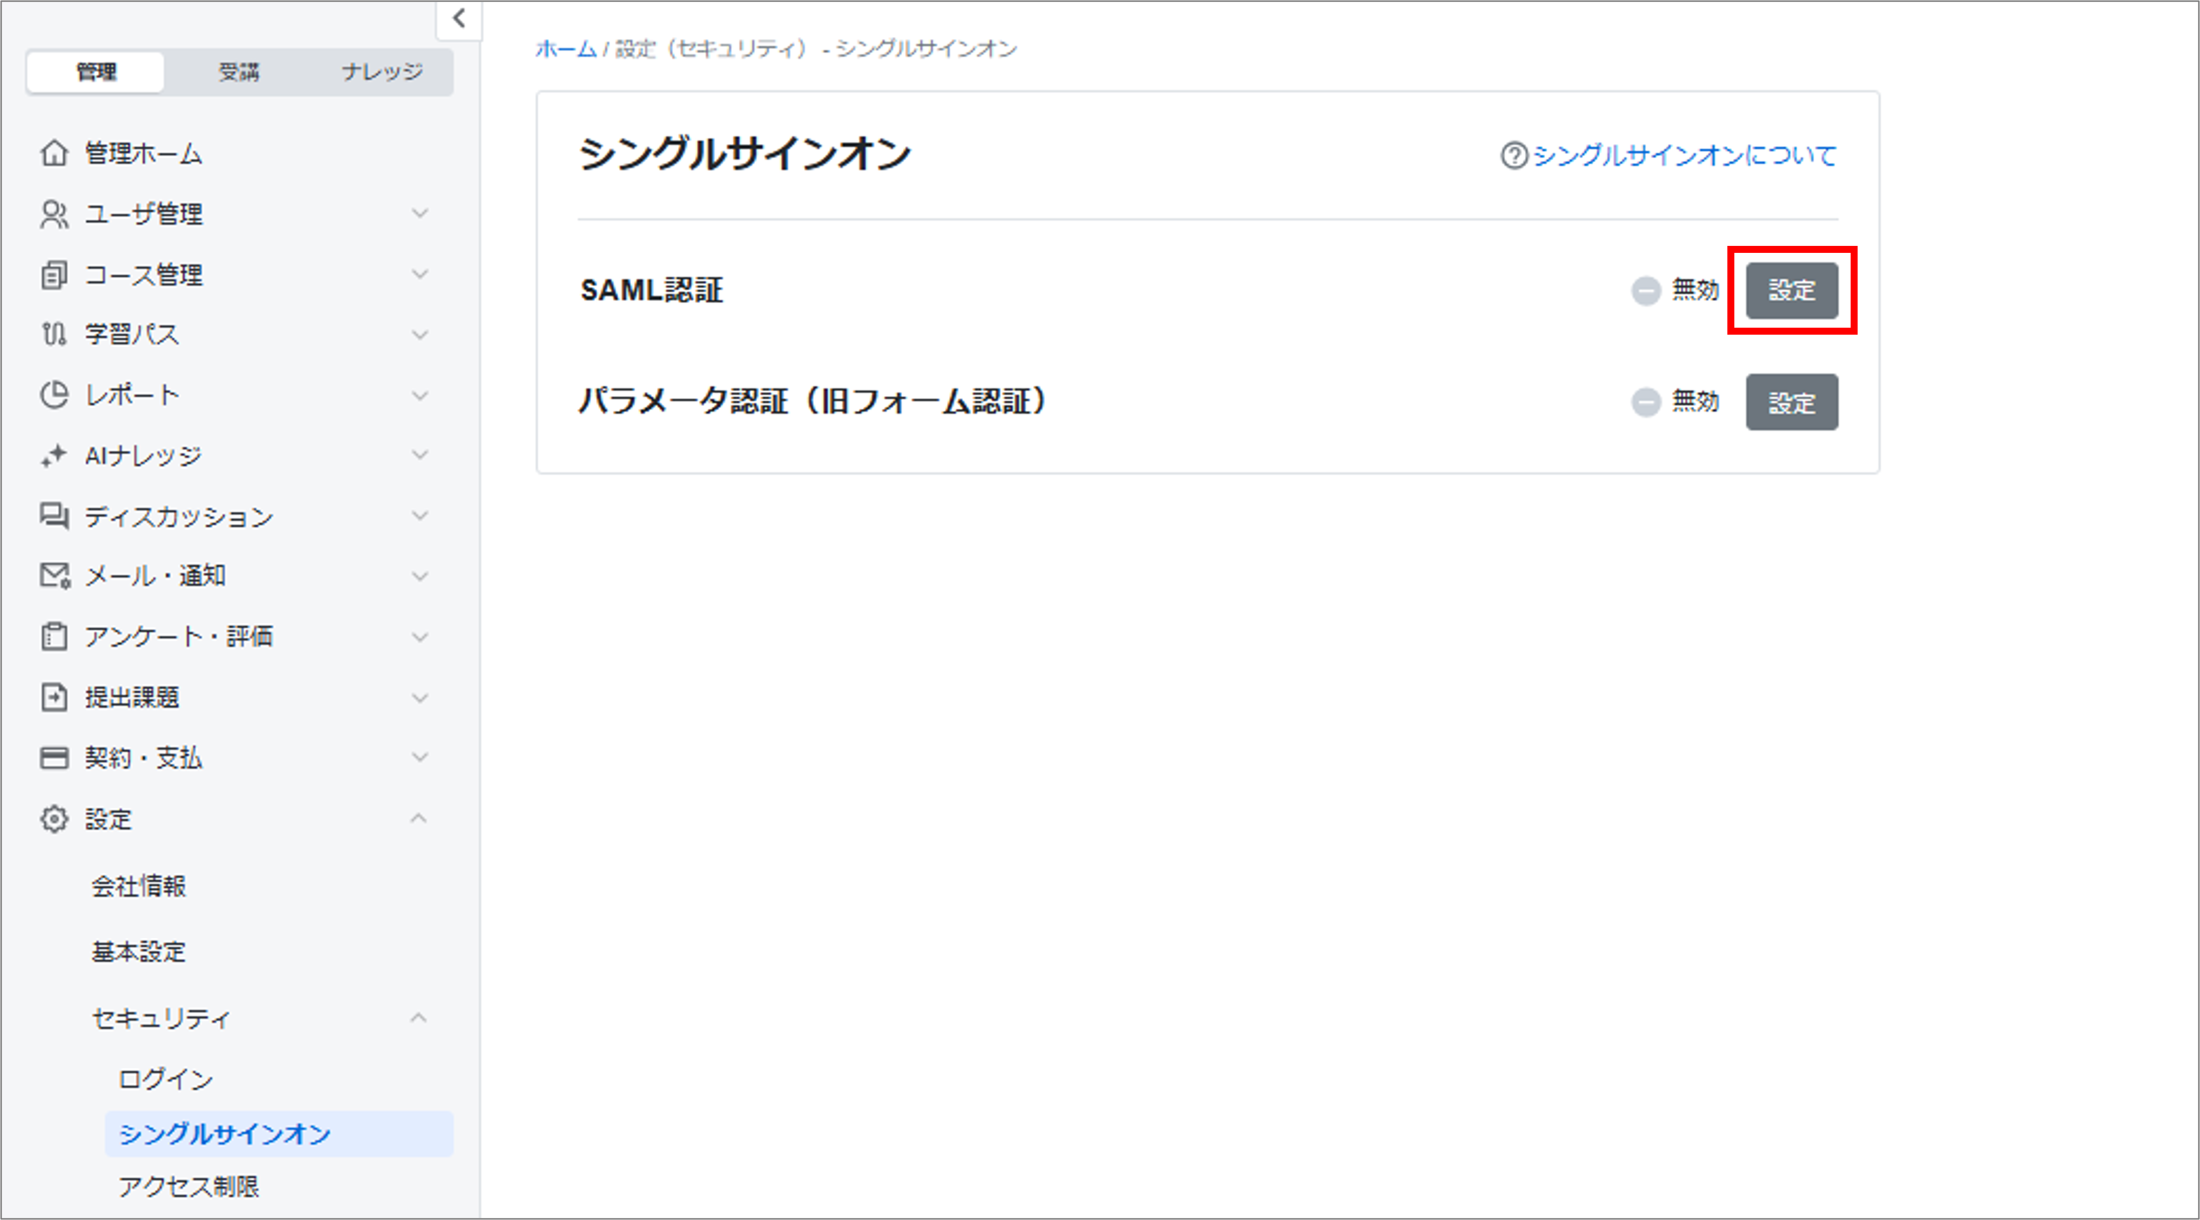Click the レポート menu label
The image size is (2200, 1220).
(132, 395)
